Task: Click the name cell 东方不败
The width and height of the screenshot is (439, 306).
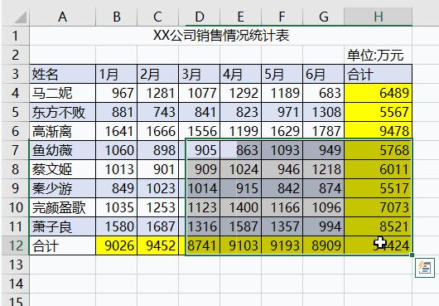Action: tap(62, 112)
